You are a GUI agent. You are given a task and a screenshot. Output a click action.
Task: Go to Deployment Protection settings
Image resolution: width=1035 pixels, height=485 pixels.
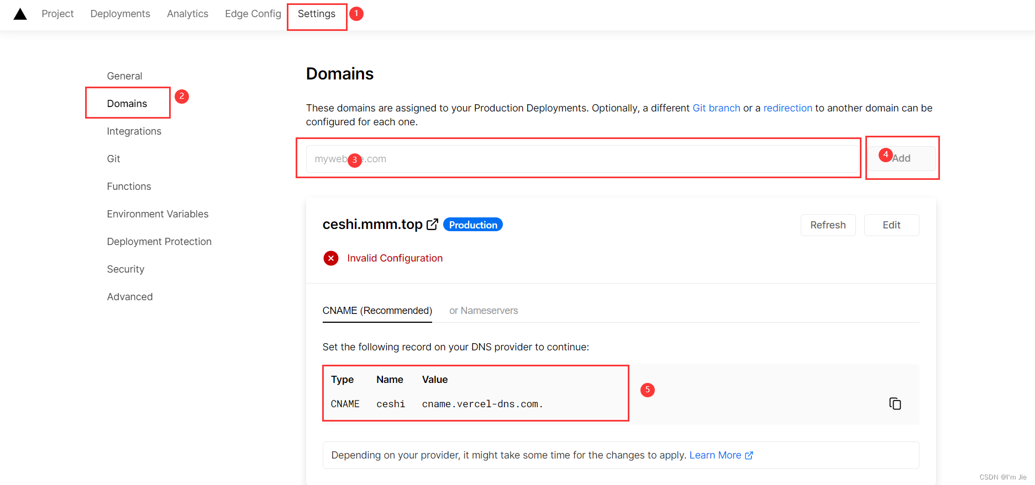(x=159, y=242)
